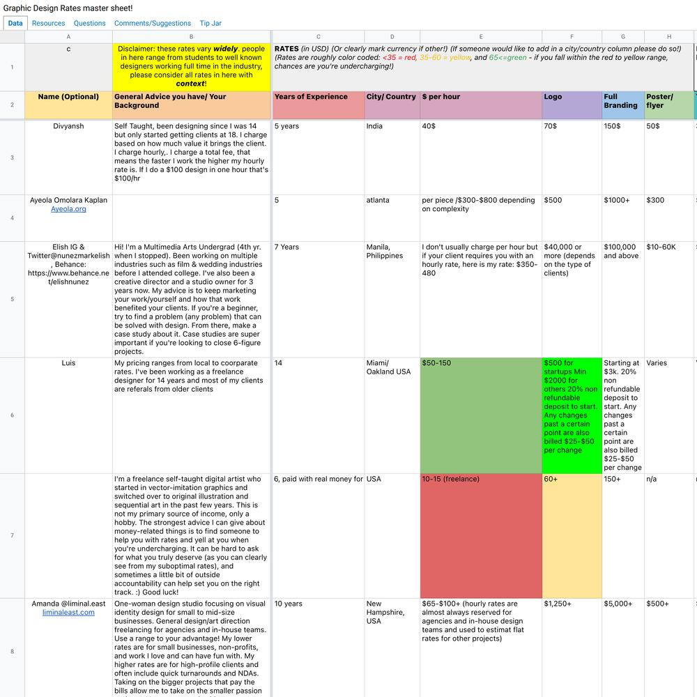
Task: Click the '$1,250+' logo cell
Action: tap(572, 648)
